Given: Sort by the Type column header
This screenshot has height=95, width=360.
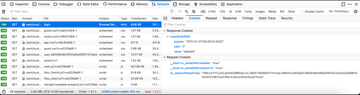Looking at the screenshot, I should (x=124, y=18).
